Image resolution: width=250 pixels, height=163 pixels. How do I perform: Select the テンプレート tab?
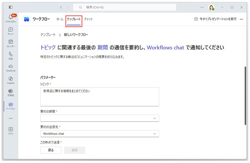74,19
